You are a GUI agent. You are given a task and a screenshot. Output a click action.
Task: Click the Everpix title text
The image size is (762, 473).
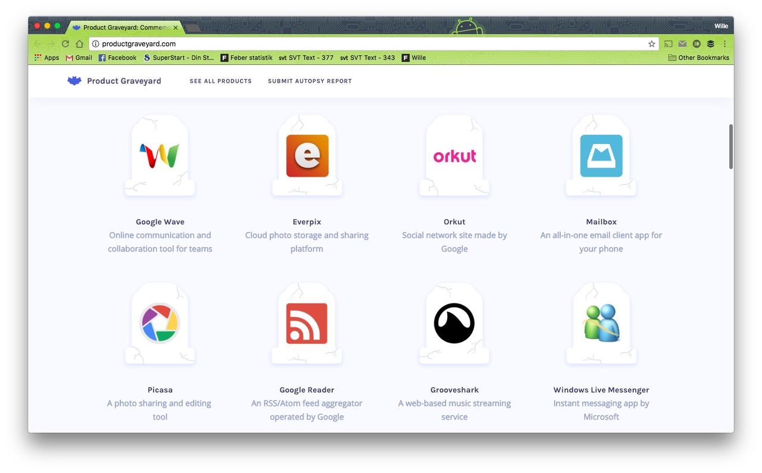point(307,222)
